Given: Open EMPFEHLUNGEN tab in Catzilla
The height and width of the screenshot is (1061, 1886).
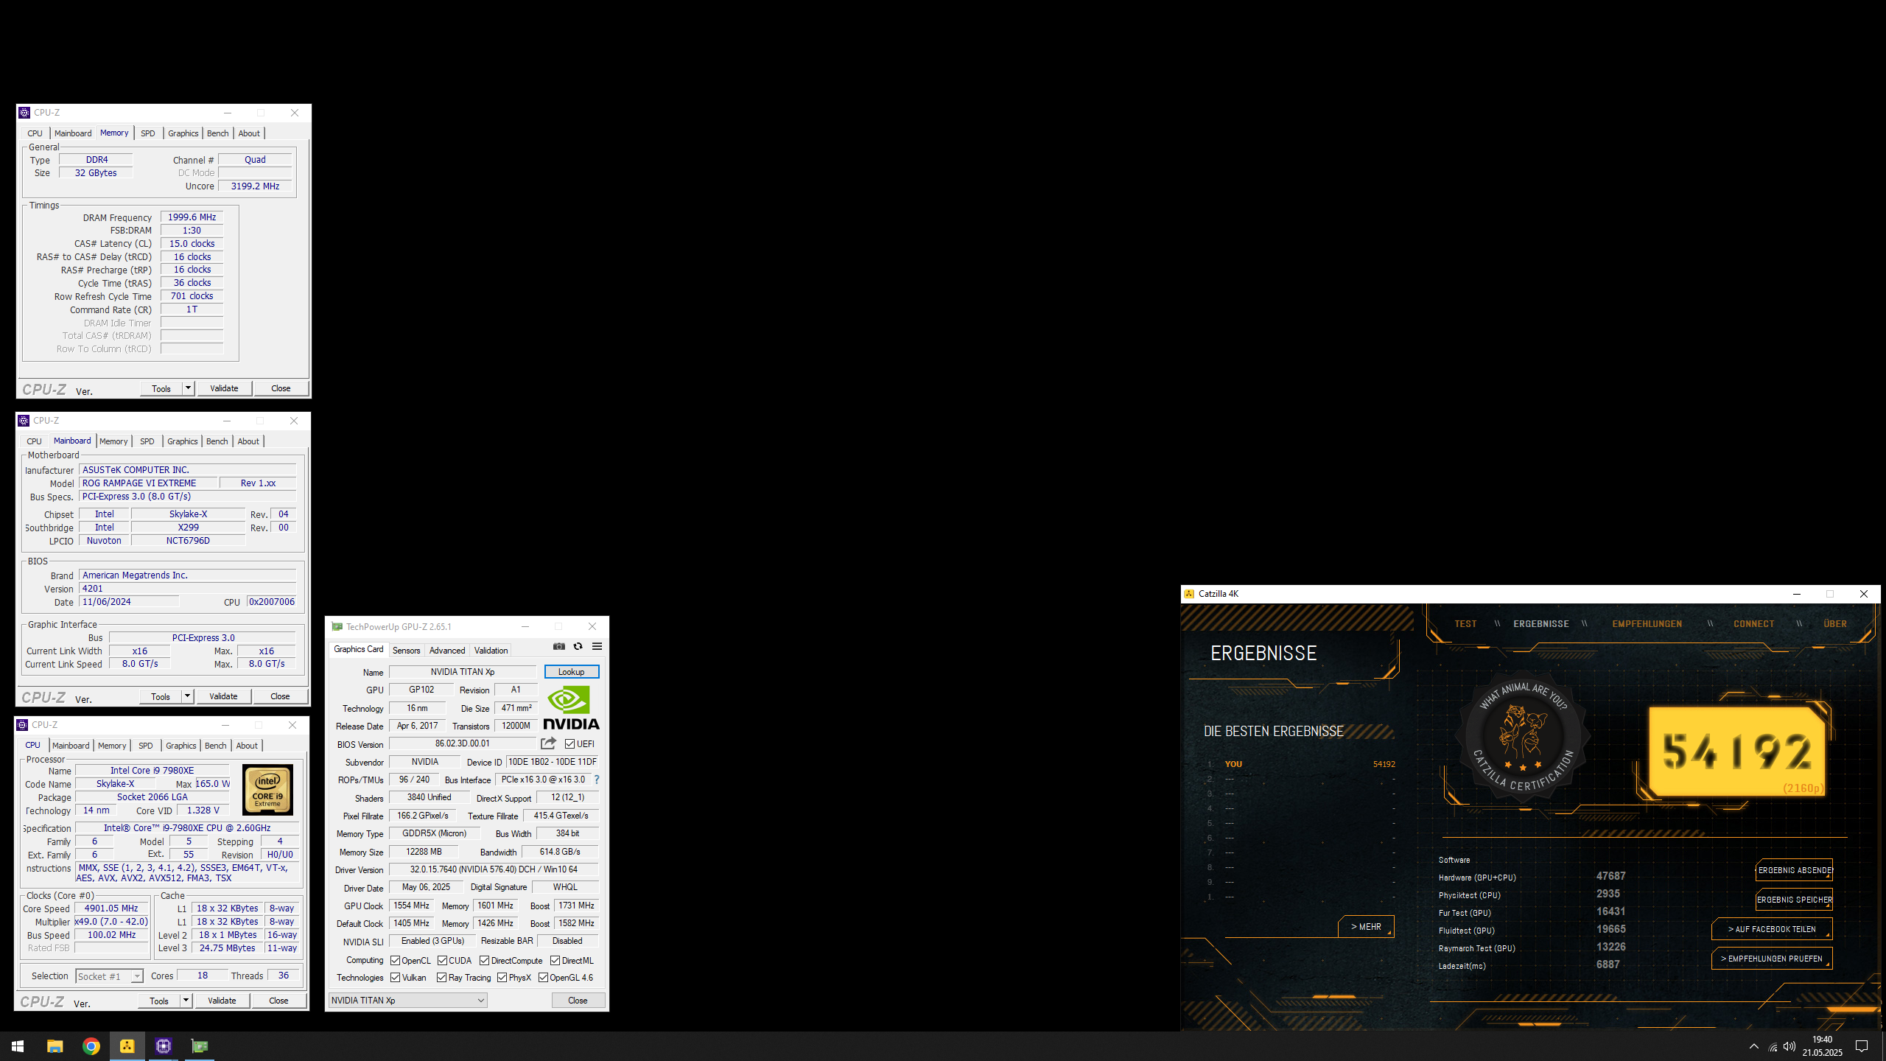Looking at the screenshot, I should point(1647,624).
